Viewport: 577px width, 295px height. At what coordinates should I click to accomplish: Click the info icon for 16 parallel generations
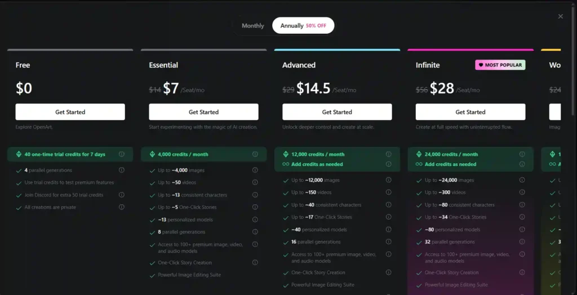tap(389, 242)
